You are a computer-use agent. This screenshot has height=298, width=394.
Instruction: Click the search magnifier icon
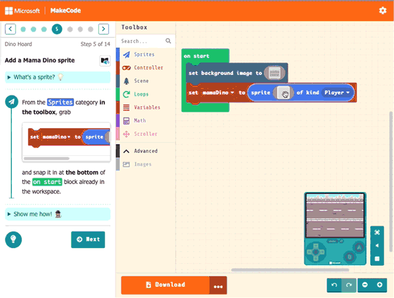point(168,41)
